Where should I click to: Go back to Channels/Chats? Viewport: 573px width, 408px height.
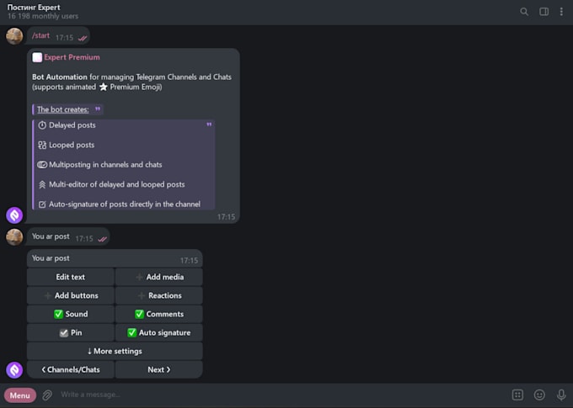pos(71,369)
